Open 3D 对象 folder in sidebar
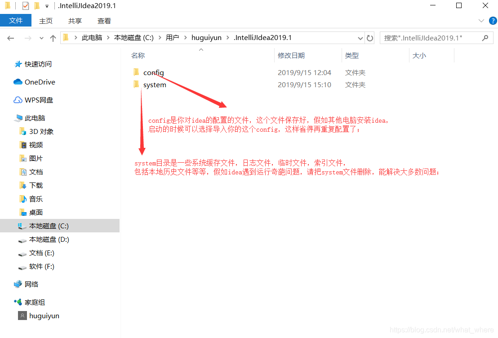The image size is (498, 338). point(41,132)
